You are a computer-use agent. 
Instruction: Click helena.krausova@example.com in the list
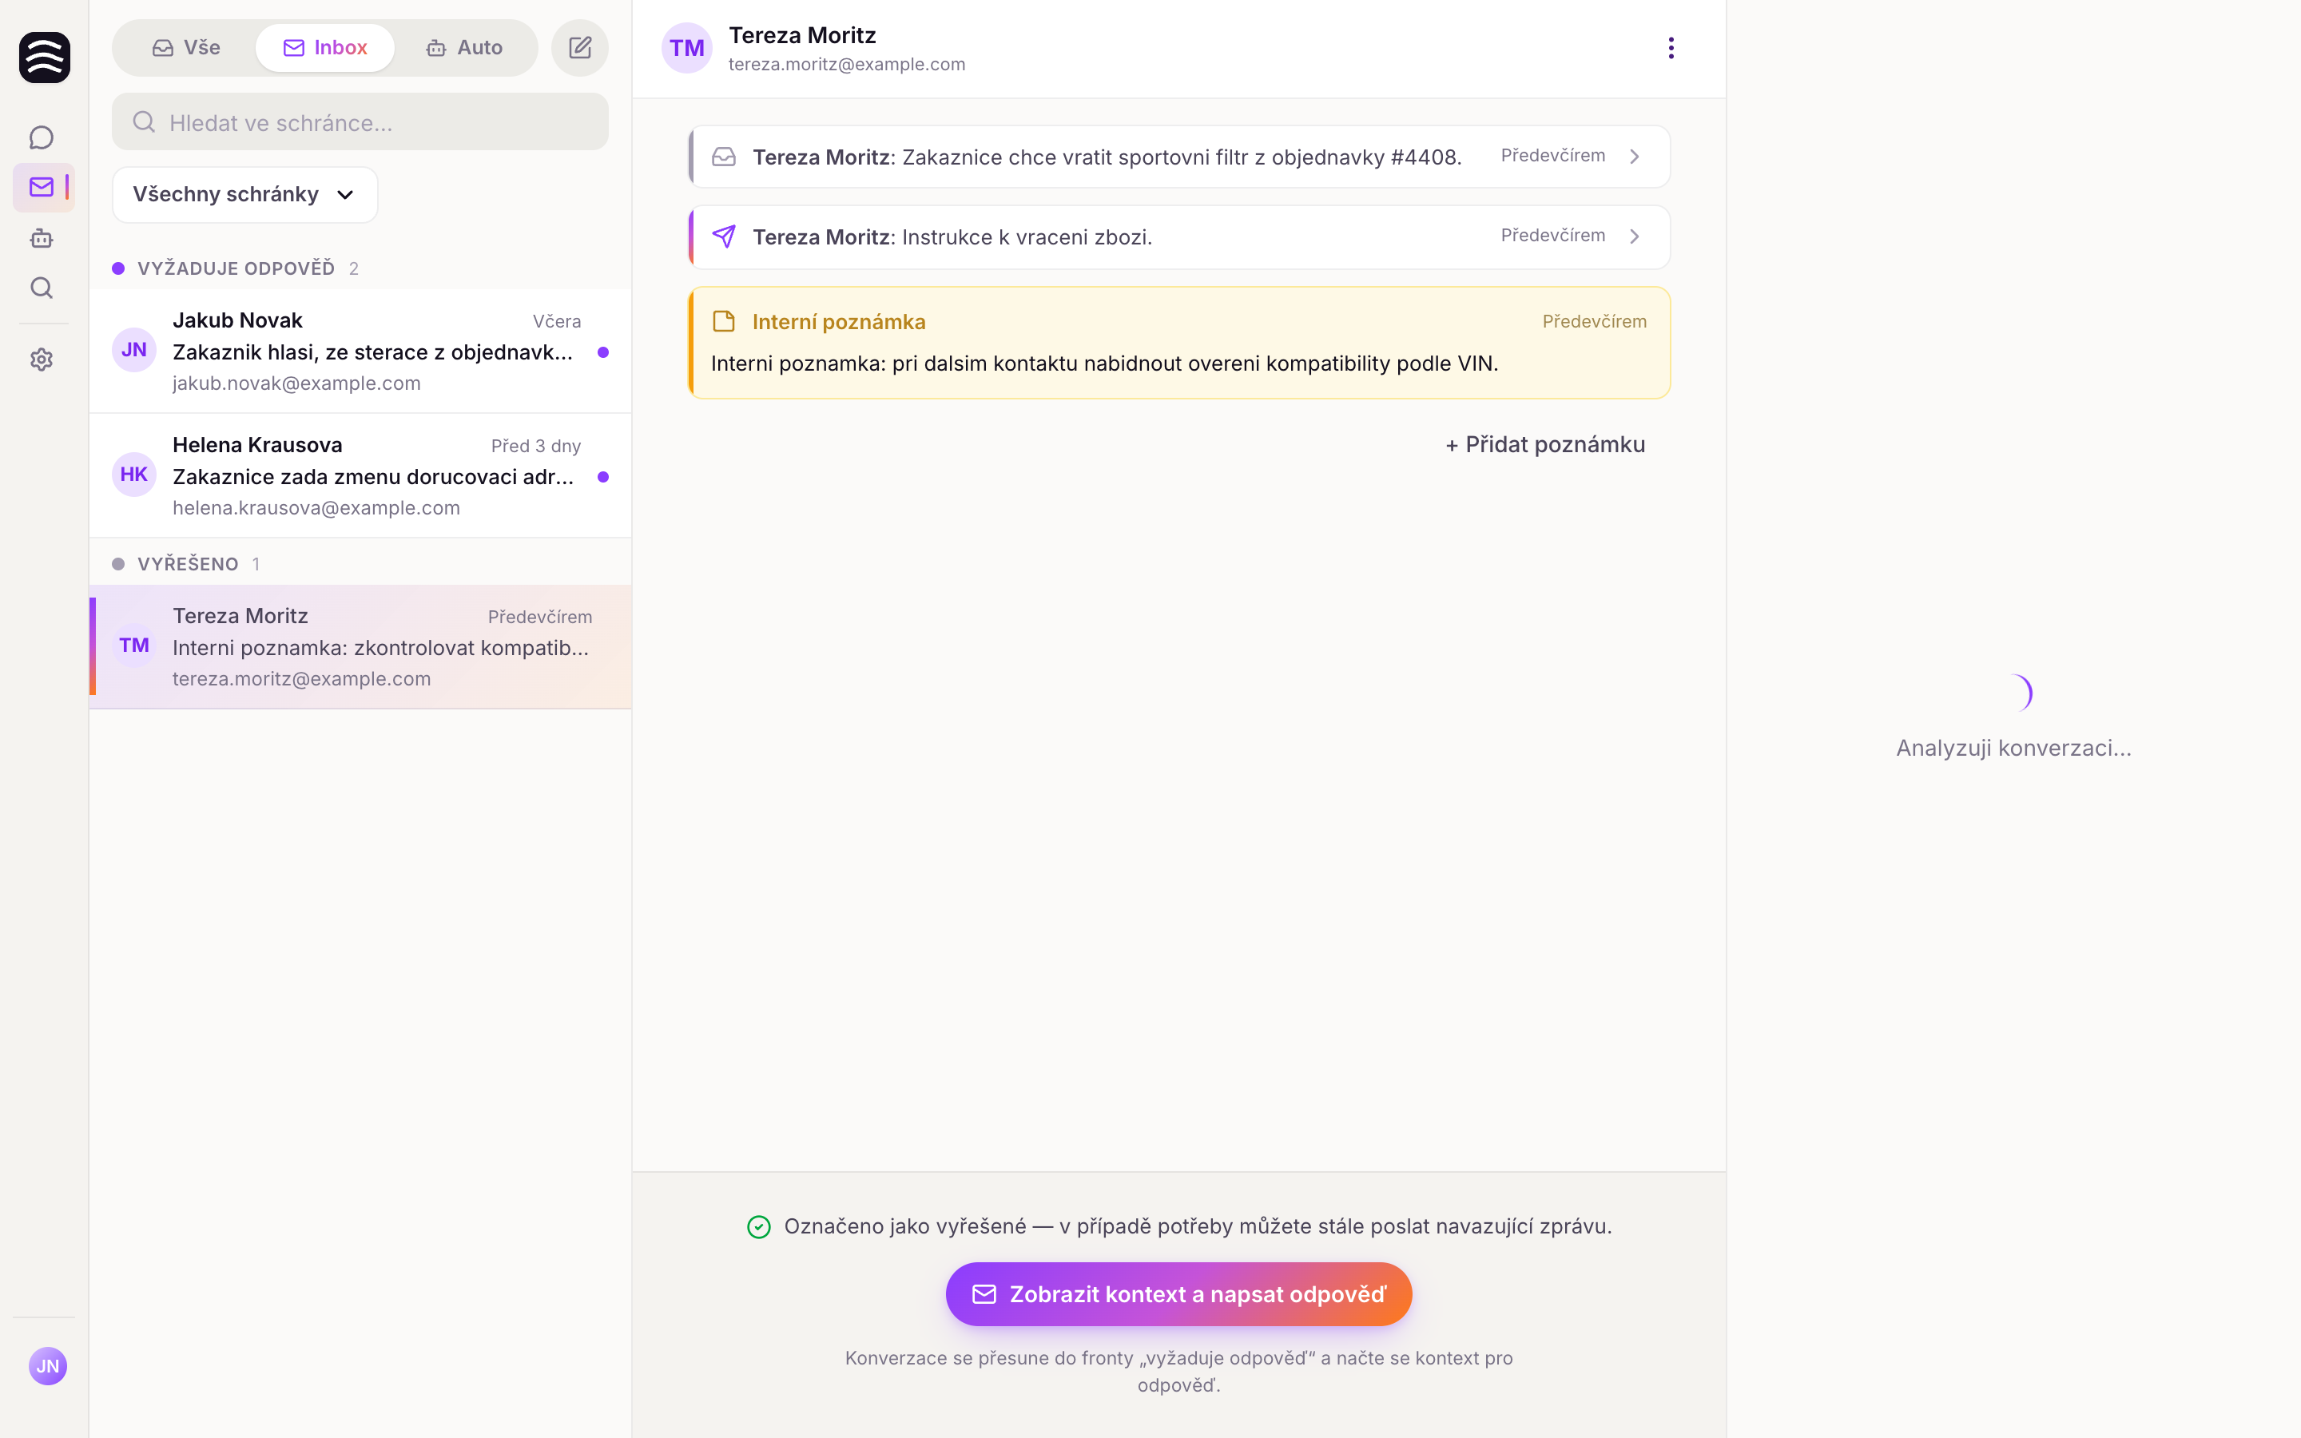pyautogui.click(x=316, y=507)
